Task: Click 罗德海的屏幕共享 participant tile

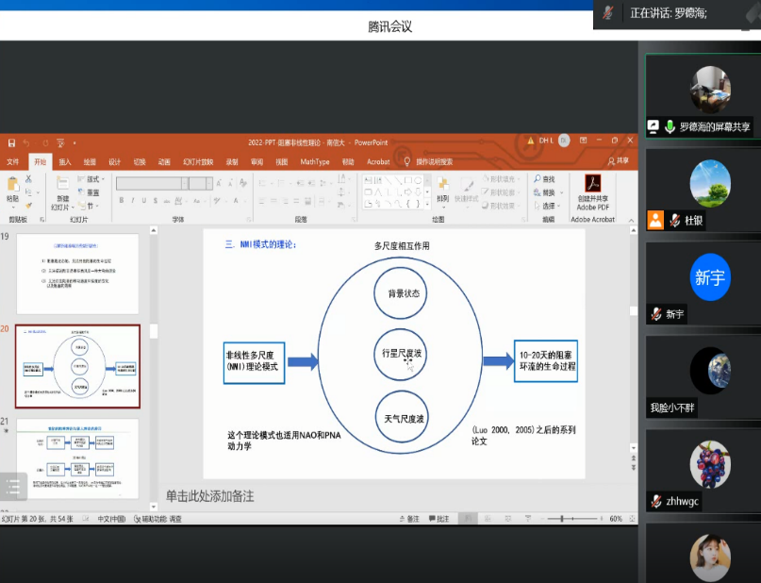Action: (x=703, y=95)
